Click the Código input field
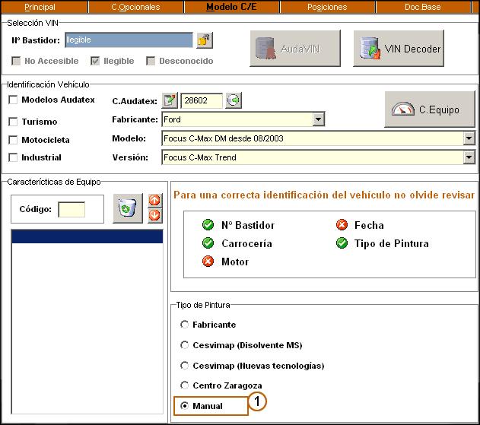 (x=72, y=210)
